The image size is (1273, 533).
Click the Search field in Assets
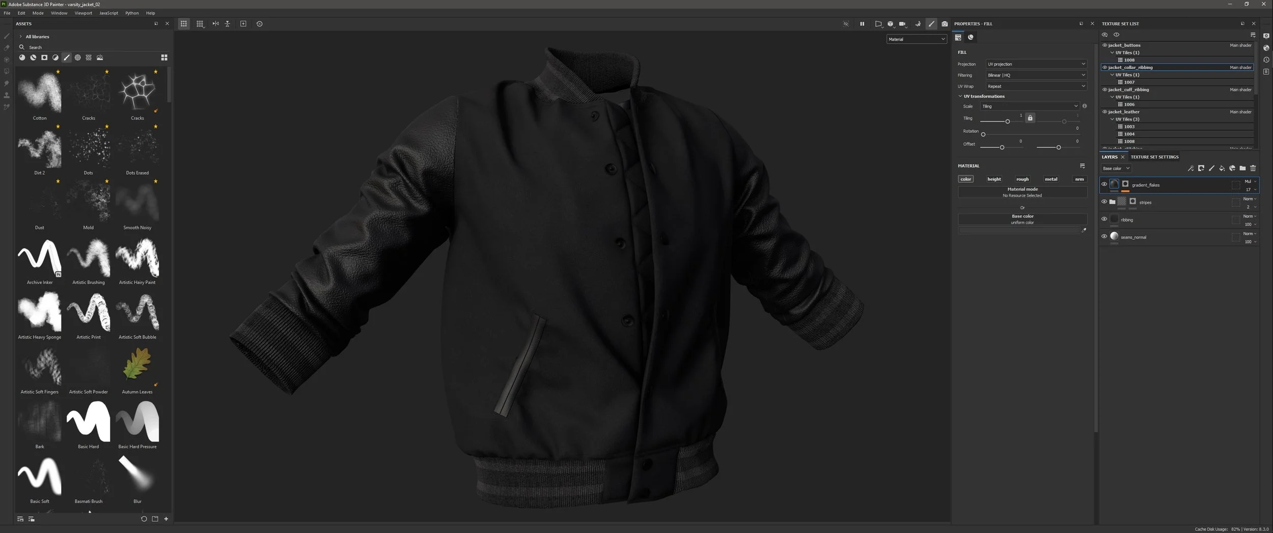coord(94,47)
